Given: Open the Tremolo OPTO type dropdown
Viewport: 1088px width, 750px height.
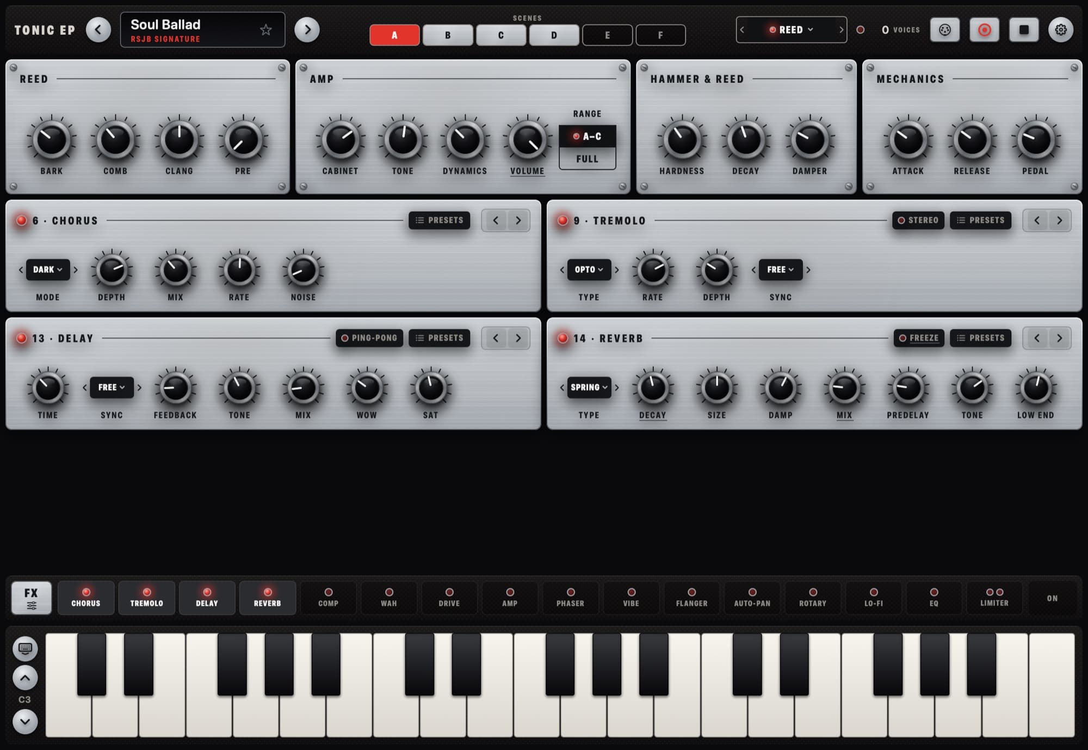Looking at the screenshot, I should click(589, 269).
